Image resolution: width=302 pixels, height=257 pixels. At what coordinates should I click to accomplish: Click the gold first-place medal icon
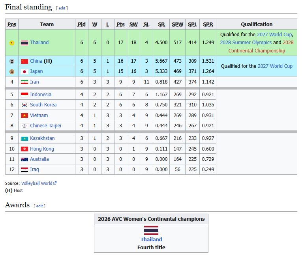[12, 43]
